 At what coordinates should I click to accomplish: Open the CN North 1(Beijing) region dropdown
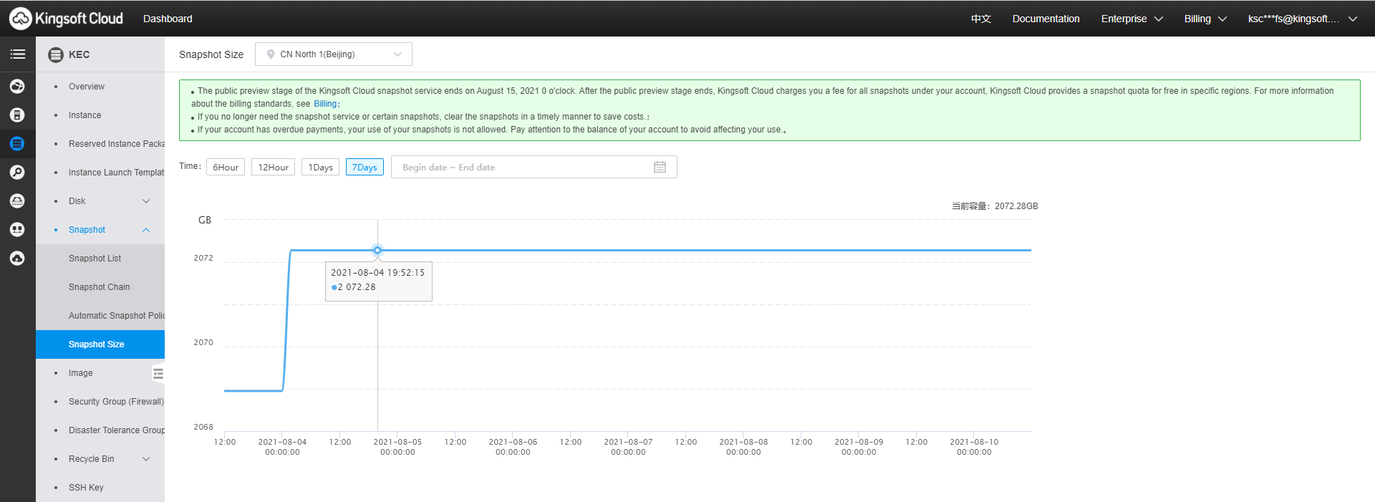(x=333, y=54)
